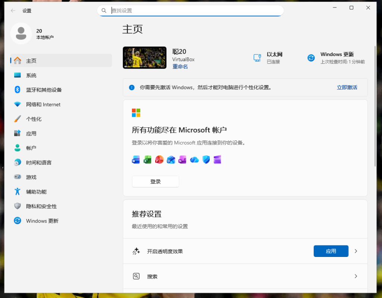Click the OneNote app icon
Viewport: 382px width, 298px height.
click(x=182, y=160)
